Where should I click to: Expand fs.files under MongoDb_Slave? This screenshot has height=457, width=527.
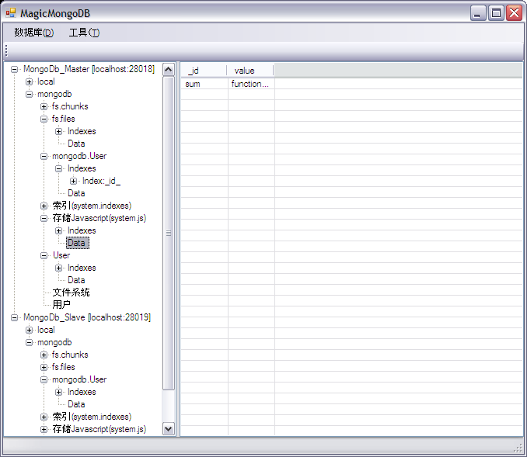(x=44, y=368)
